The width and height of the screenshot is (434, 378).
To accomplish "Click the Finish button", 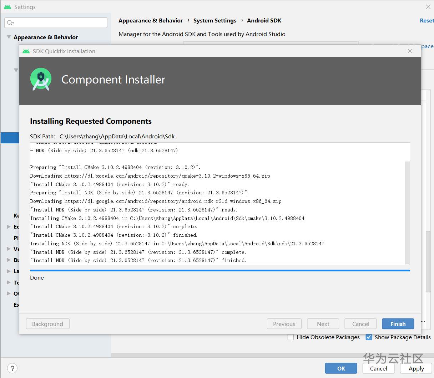I will [x=398, y=324].
